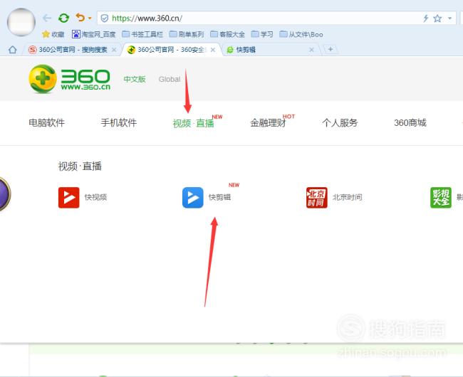
Task: Open the 学习 bookmark folder
Action: point(262,34)
